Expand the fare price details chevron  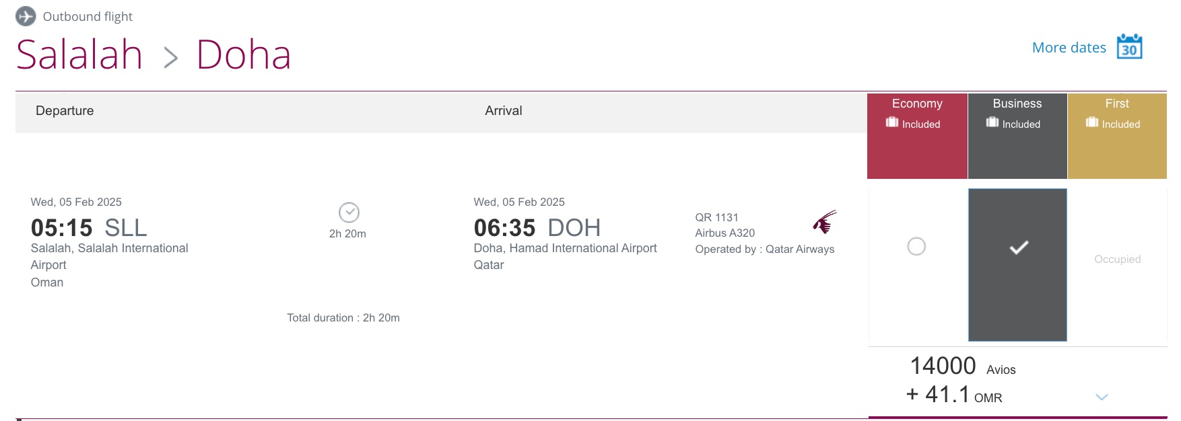(x=1100, y=397)
